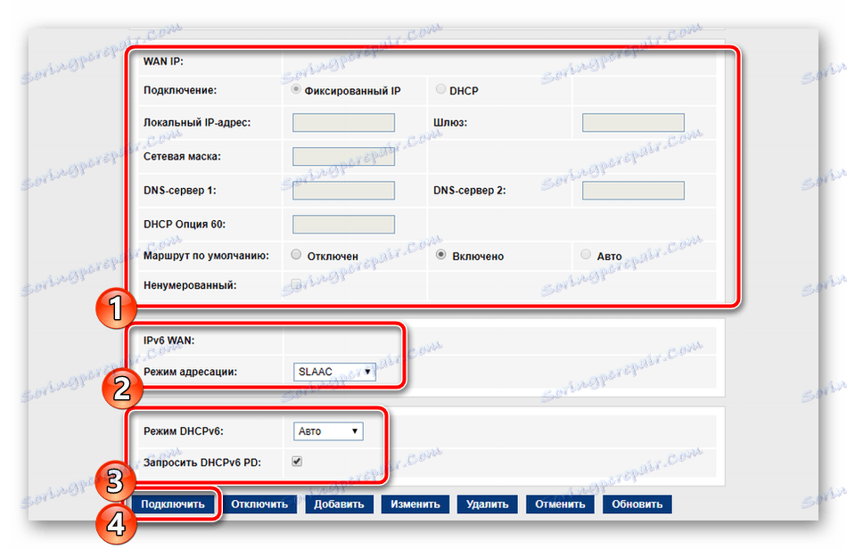
Task: Click the Подключить button
Action: (173, 504)
